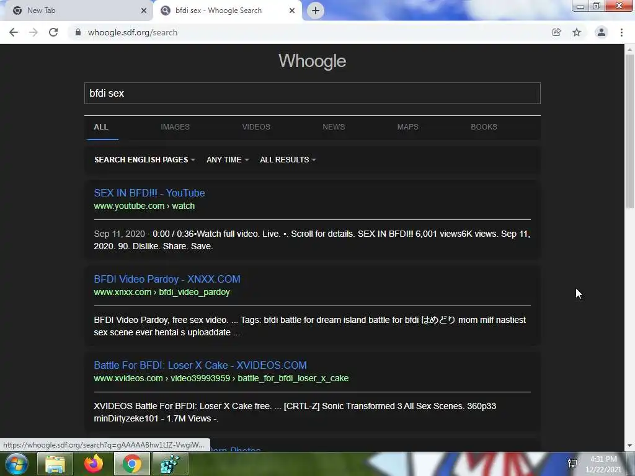This screenshot has height=476, width=635.
Task: Open the Chrome profile icon
Action: pyautogui.click(x=602, y=32)
